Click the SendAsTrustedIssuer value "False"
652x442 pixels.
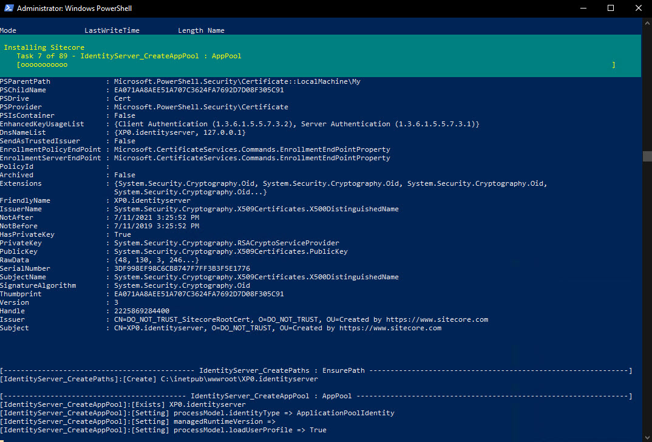point(124,141)
